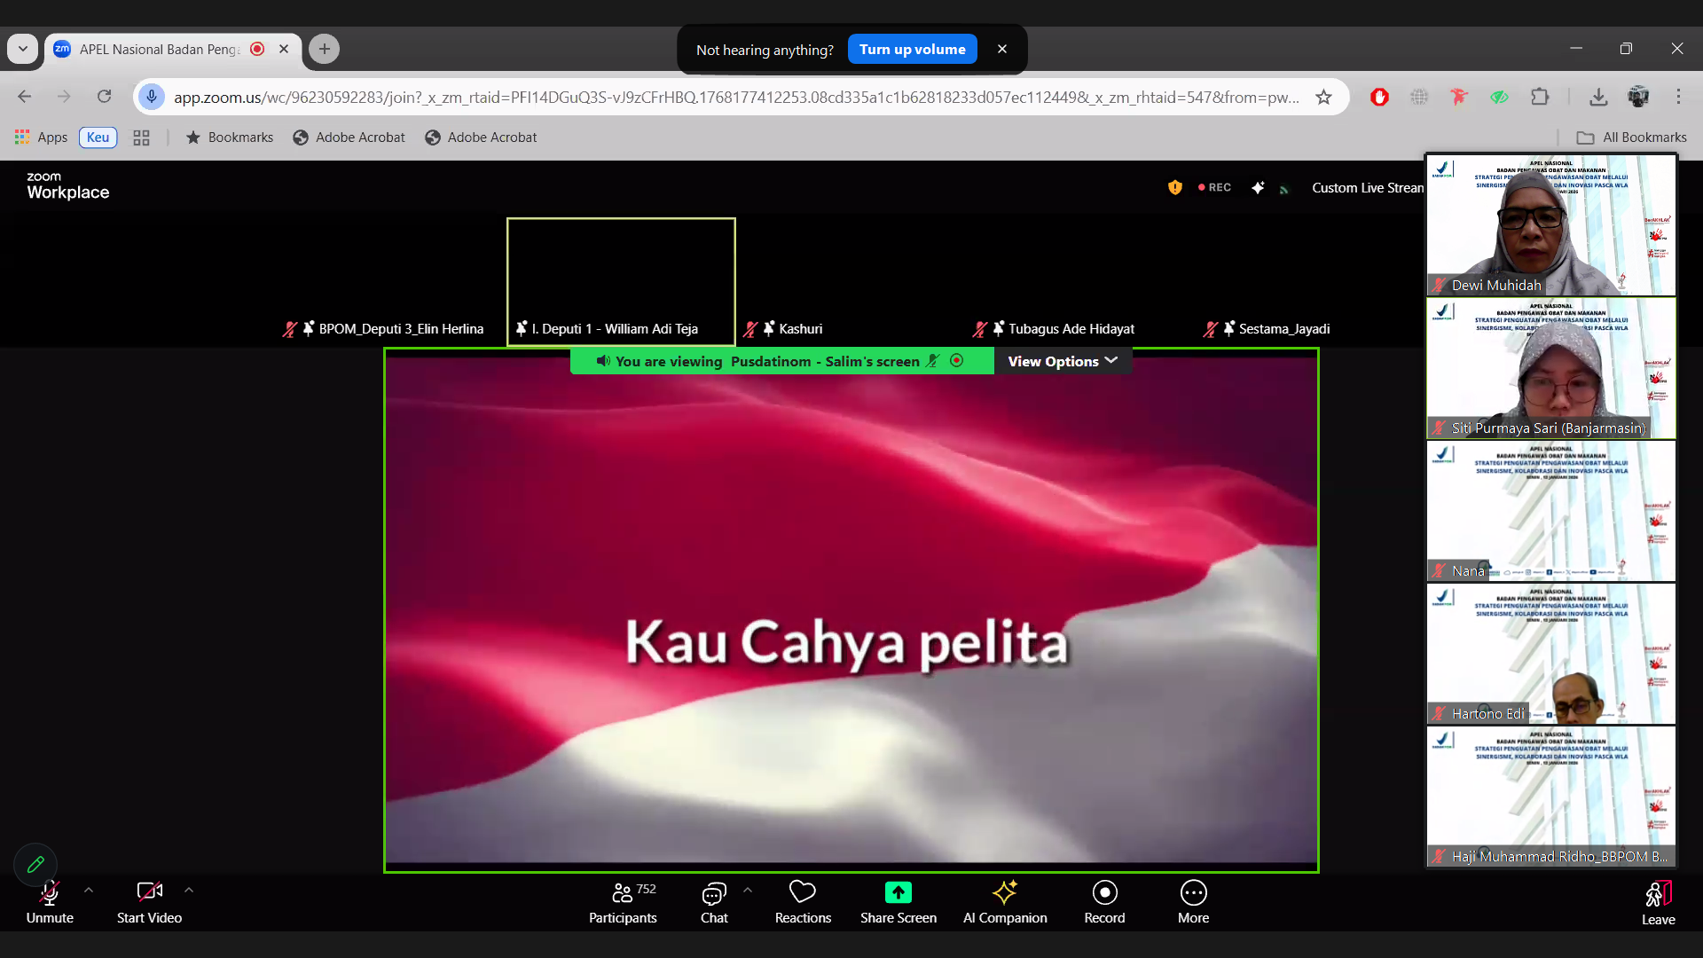Select Dewi Muhidah video thumbnail
1703x958 pixels.
(1550, 225)
